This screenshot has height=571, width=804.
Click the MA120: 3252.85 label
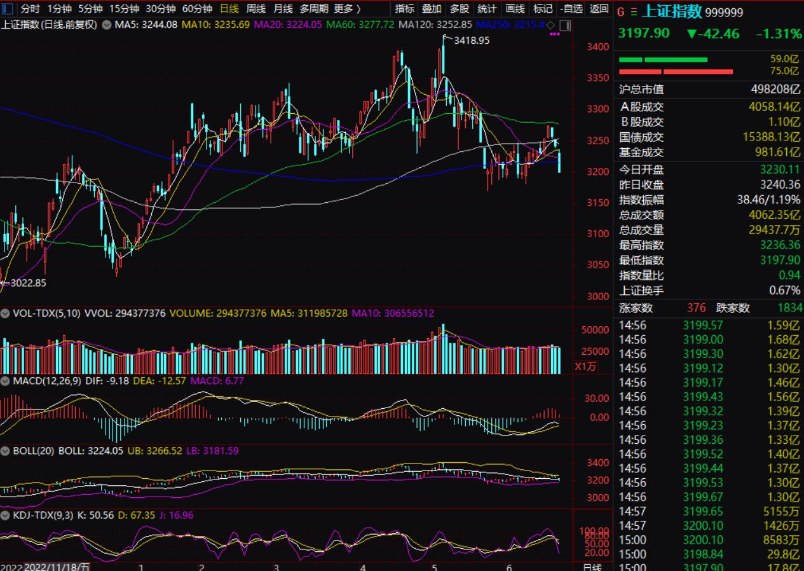click(x=434, y=25)
